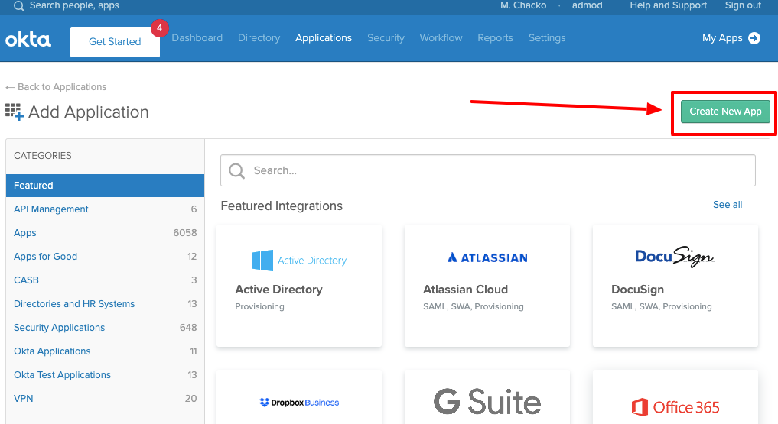Focus the Search people, apps field

click(74, 5)
